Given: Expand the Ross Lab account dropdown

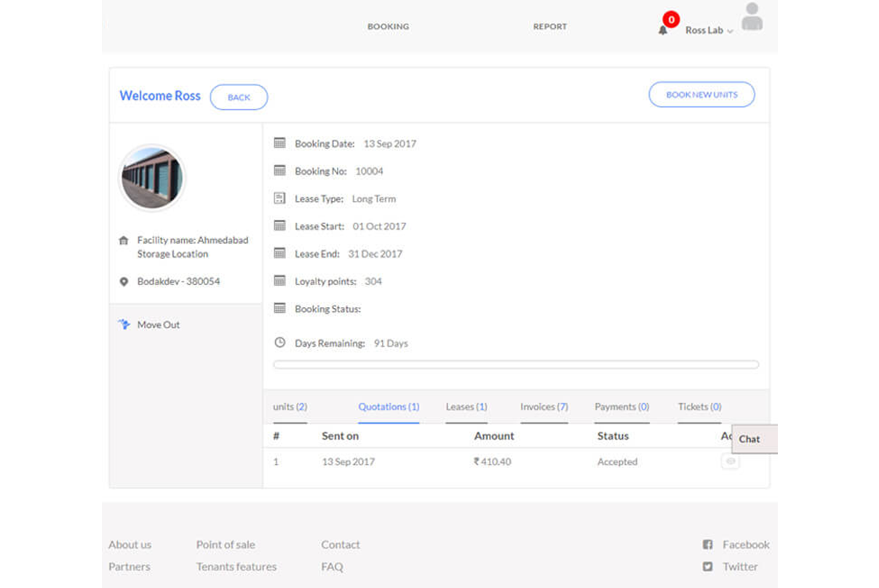Looking at the screenshot, I should point(709,31).
